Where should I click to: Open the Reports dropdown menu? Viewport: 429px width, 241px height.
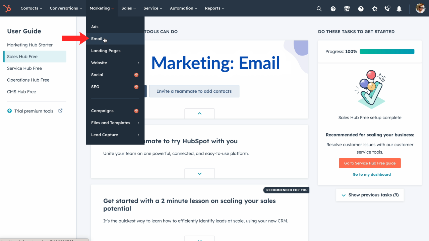pyautogui.click(x=214, y=8)
